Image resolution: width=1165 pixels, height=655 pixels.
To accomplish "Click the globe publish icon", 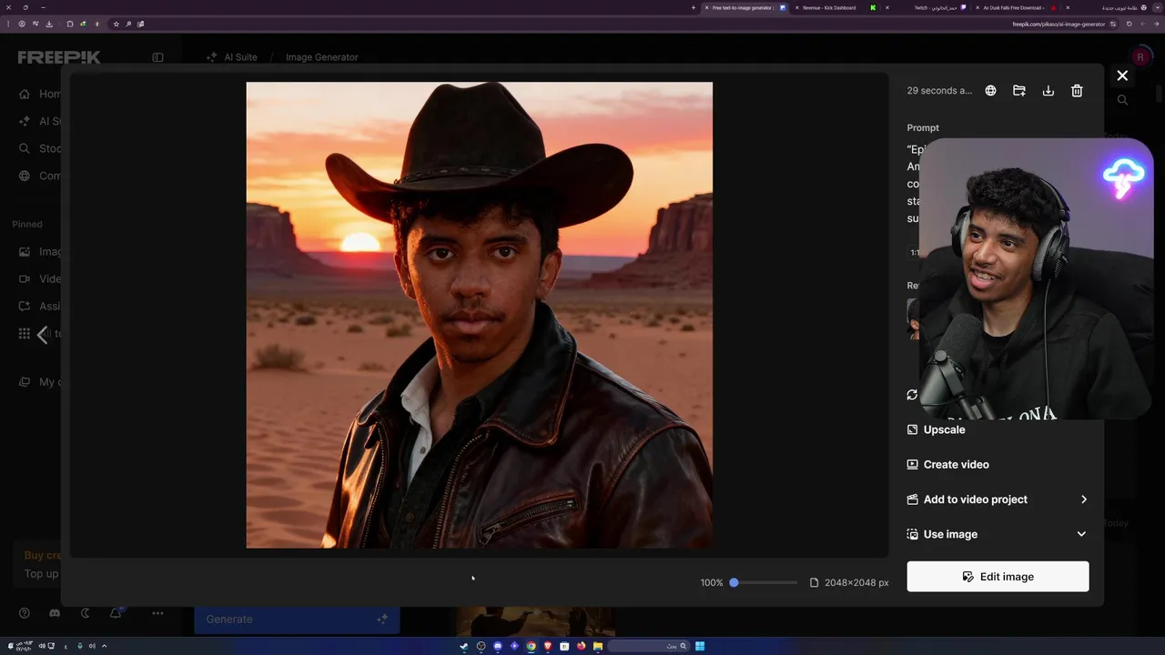I will 990,91.
